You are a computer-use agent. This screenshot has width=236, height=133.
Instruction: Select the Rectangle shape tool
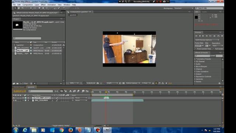39,8
